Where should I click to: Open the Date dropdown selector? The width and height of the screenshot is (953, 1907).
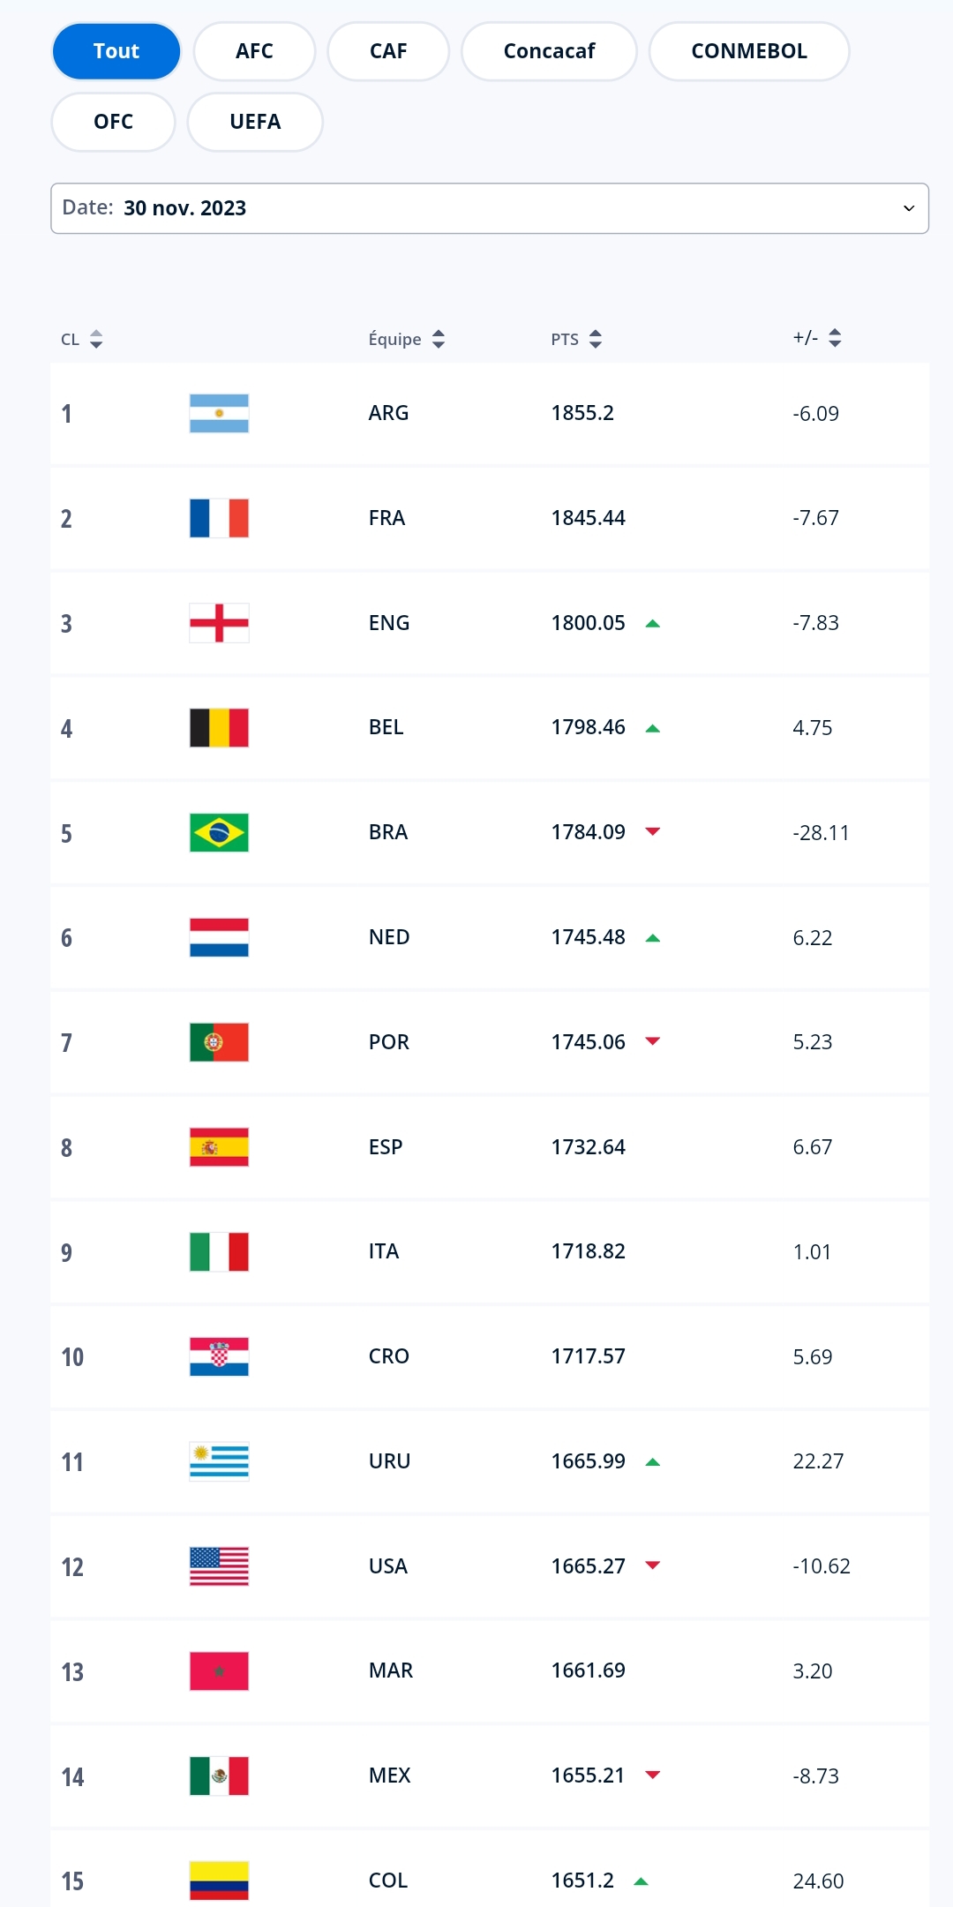click(x=489, y=208)
